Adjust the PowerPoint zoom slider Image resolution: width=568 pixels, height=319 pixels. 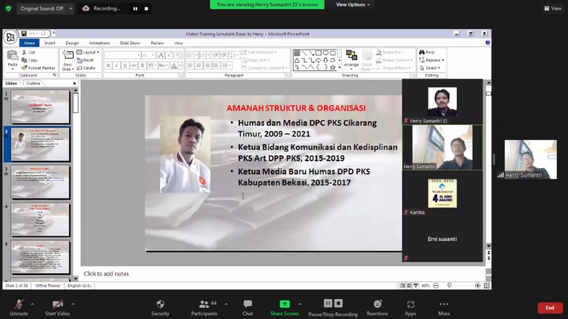448,286
